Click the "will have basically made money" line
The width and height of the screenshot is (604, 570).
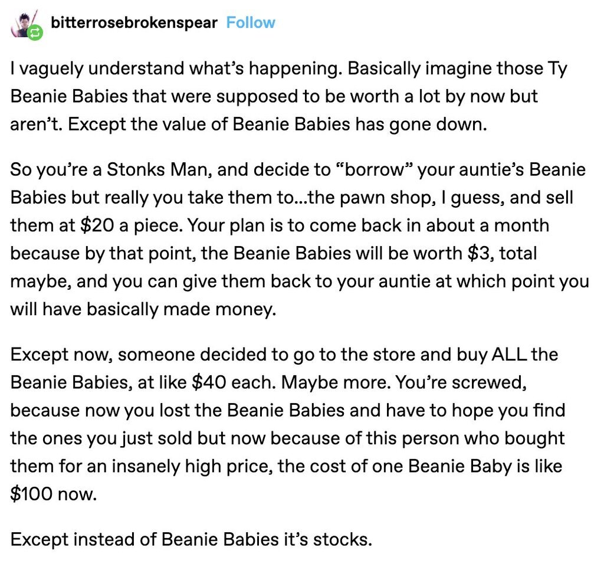(143, 309)
